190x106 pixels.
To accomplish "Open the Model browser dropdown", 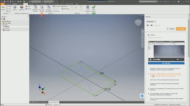I will pos(4,17).
